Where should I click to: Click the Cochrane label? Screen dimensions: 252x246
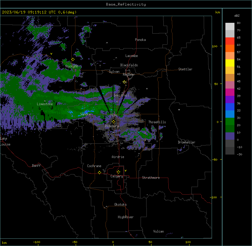(94, 166)
